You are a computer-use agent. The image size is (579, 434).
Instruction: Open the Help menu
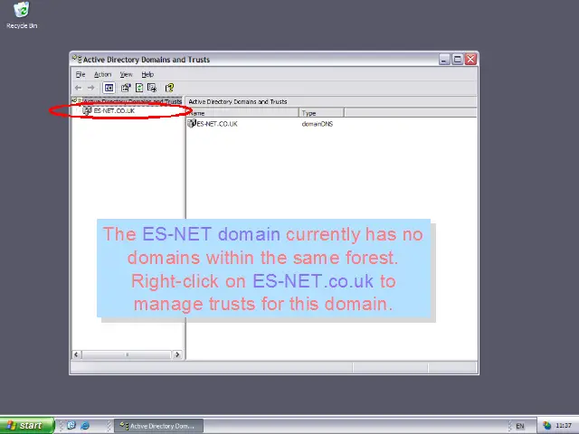pyautogui.click(x=147, y=74)
